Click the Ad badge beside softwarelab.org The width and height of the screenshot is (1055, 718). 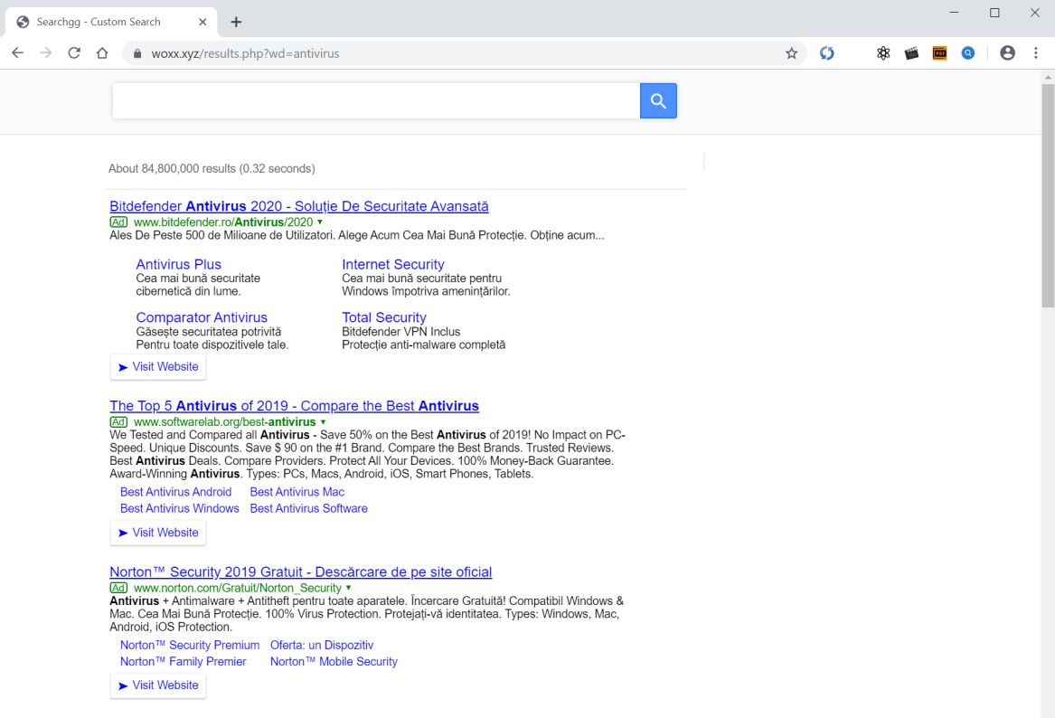(118, 422)
